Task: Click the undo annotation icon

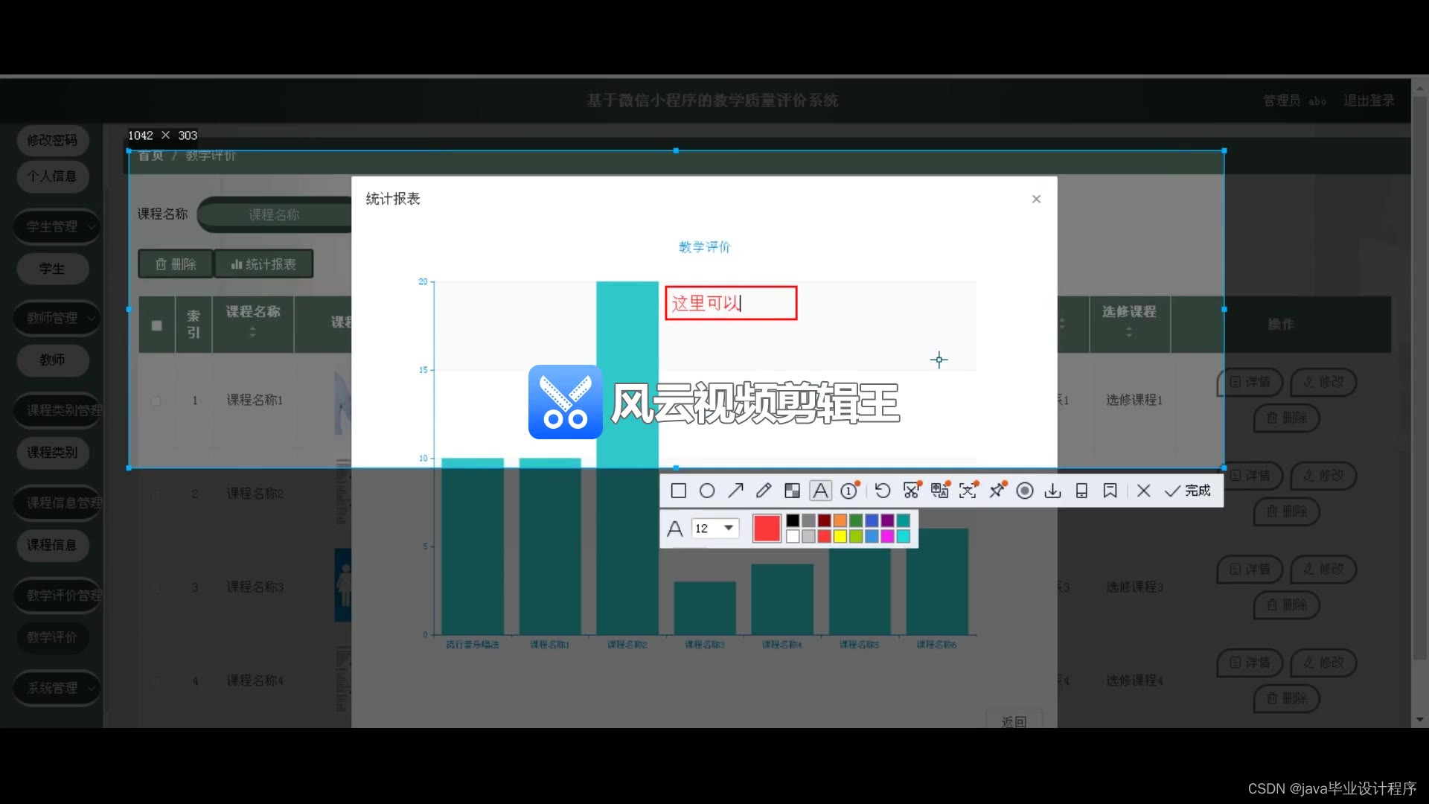Action: 883,491
